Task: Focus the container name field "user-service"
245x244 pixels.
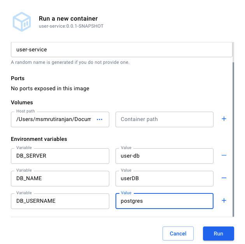Action: 121,50
